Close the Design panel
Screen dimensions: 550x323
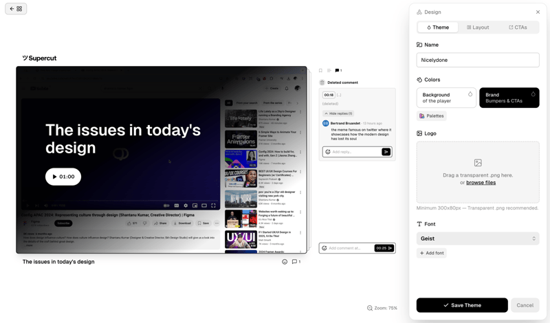538,12
